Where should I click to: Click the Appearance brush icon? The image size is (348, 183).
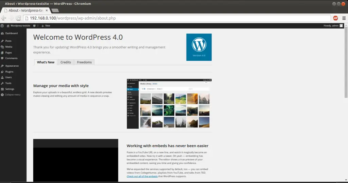point(2,66)
